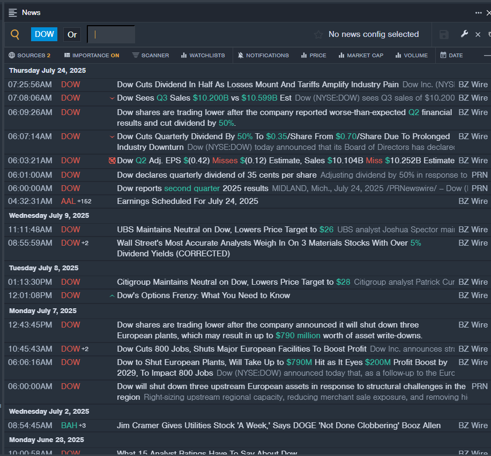Click the green BAH ticker symbol
Screen dimensions: 491x456
point(69,425)
